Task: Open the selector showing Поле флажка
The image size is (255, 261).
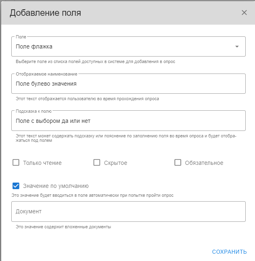Action: (x=121, y=46)
